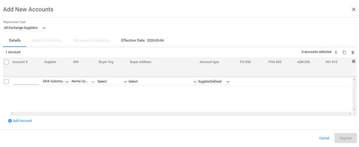Click the grid scroll up arrow
This screenshot has height=147, width=359.
click(354, 80)
